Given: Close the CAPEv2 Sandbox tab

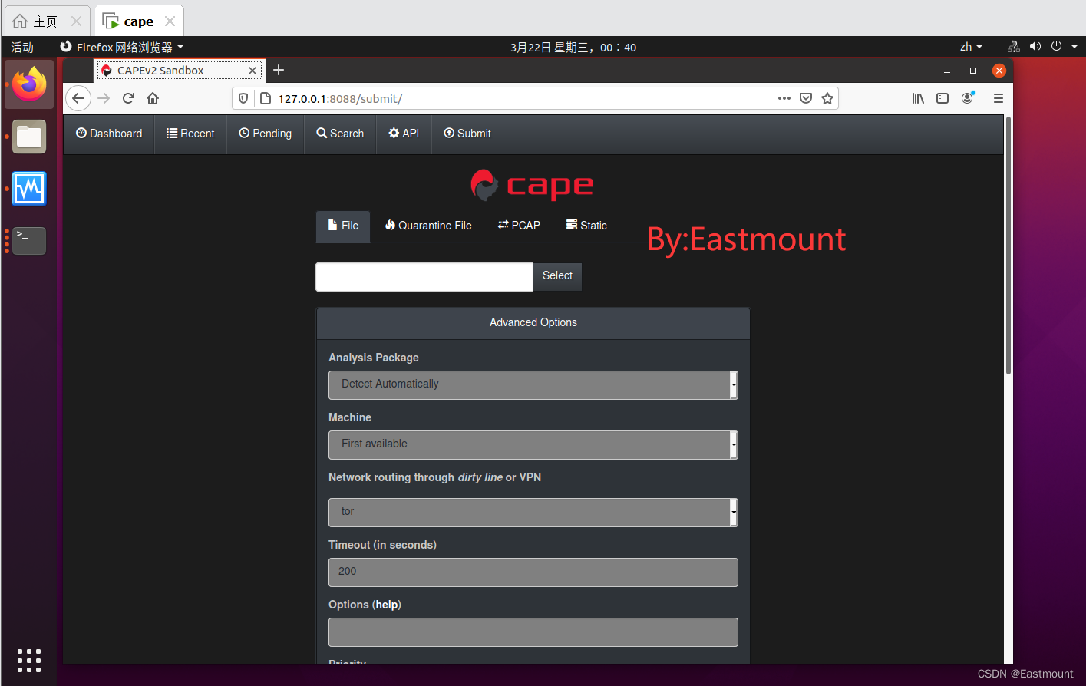Looking at the screenshot, I should (x=253, y=71).
